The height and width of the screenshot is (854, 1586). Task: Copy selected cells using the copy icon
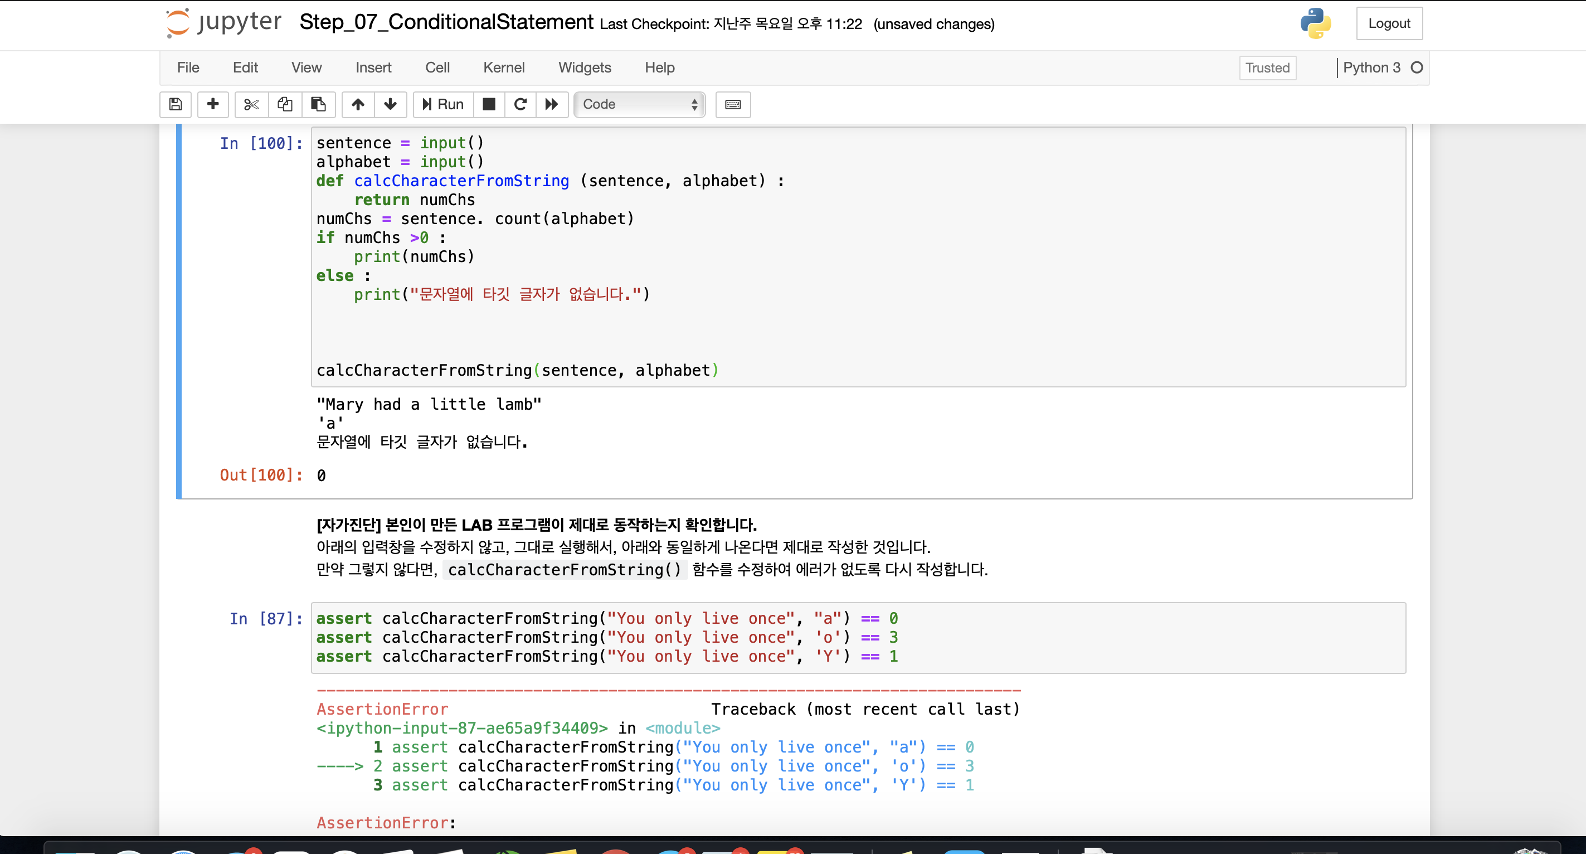[285, 104]
